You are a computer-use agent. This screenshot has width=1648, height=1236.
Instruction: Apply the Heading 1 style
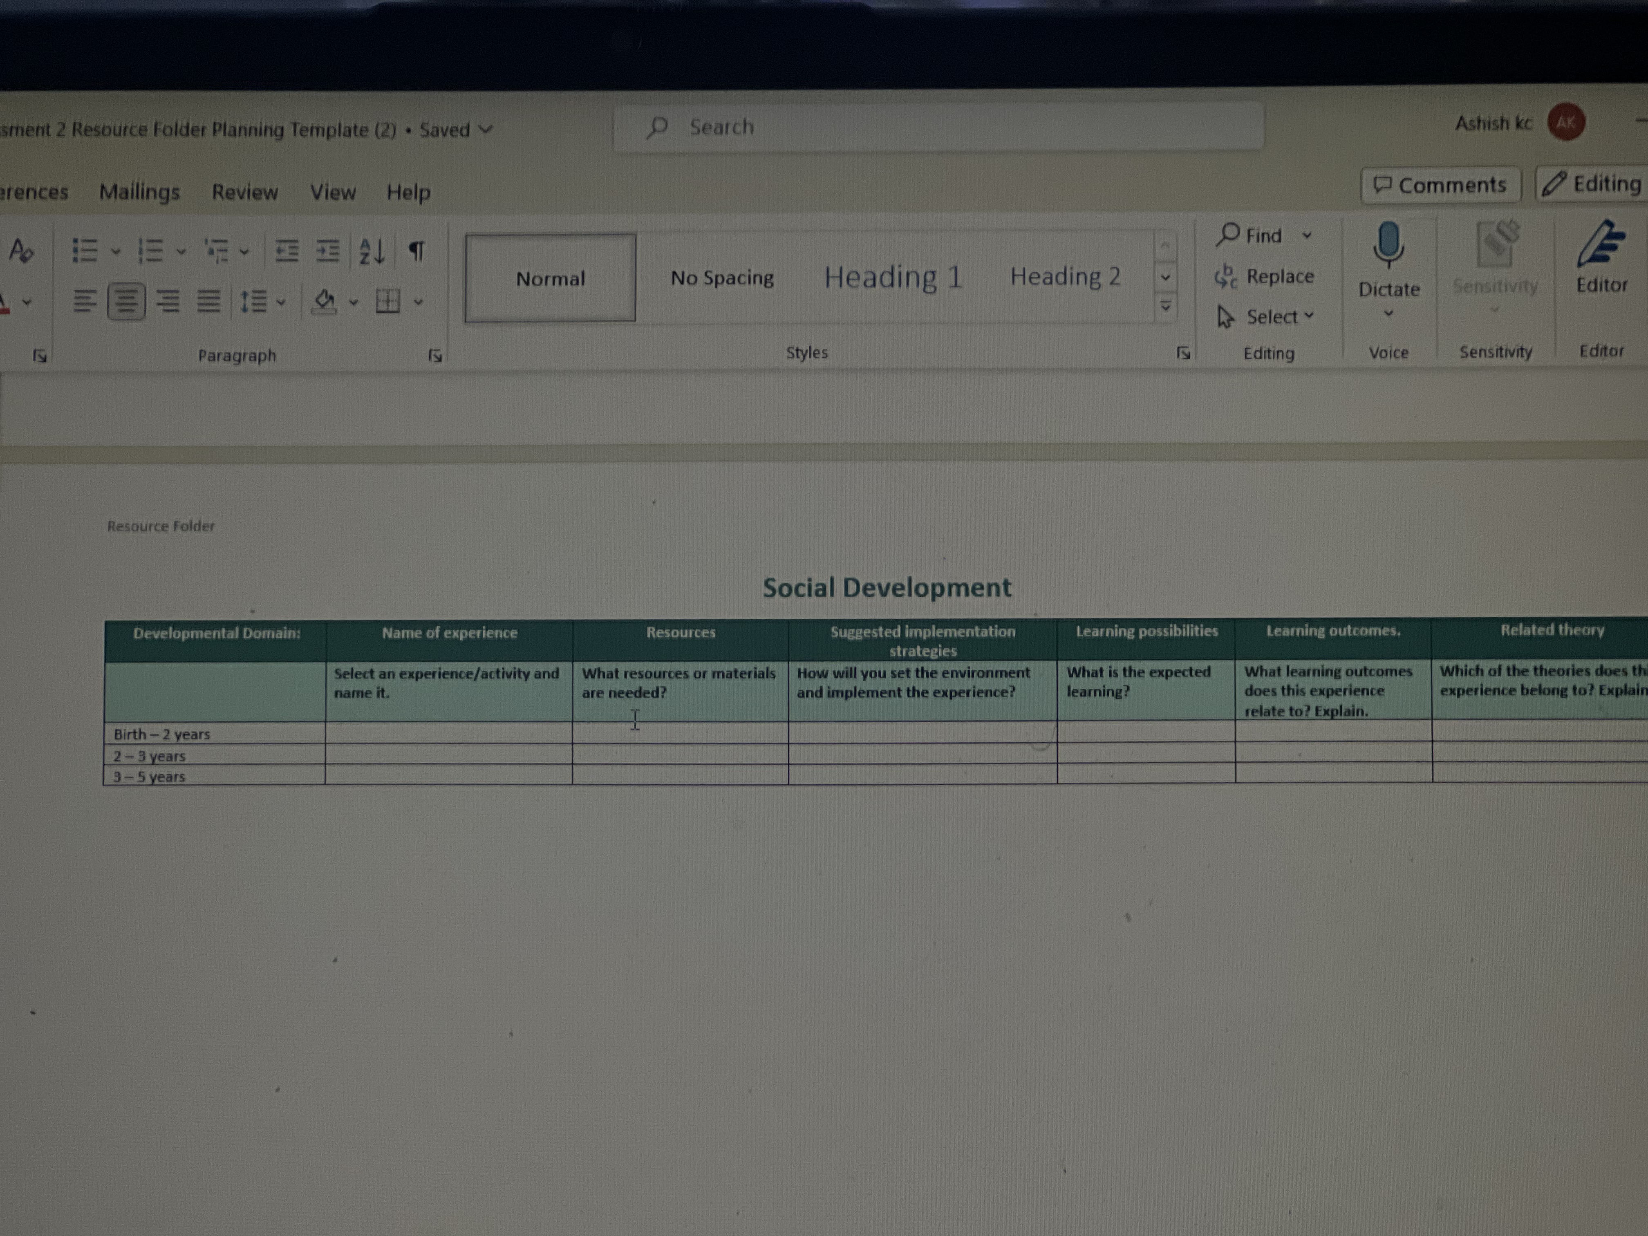tap(893, 277)
